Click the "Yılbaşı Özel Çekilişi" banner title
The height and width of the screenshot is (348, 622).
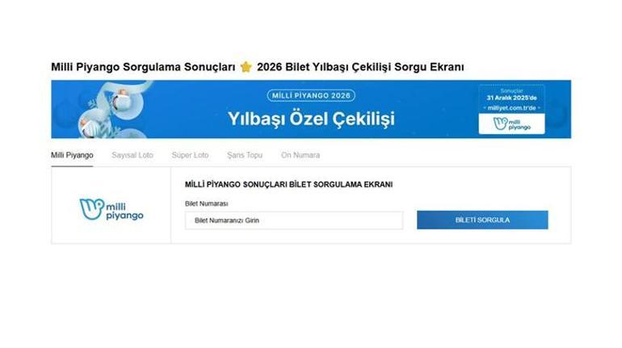[311, 119]
